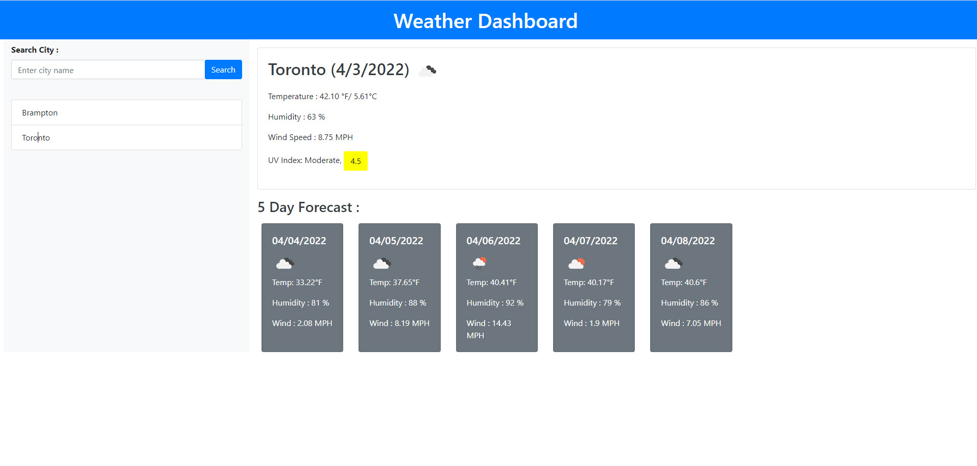Select the Temperature reading for Toronto

pos(322,96)
